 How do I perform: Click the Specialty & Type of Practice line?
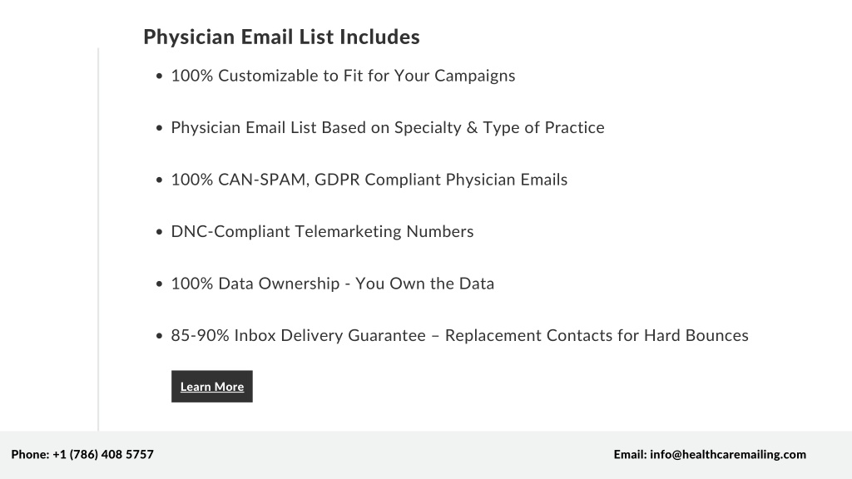(x=388, y=127)
